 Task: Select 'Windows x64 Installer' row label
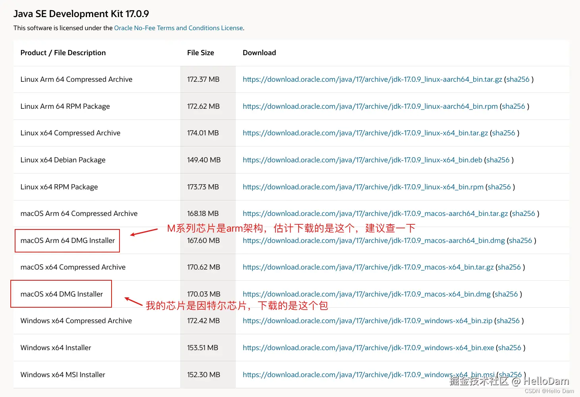tap(56, 348)
